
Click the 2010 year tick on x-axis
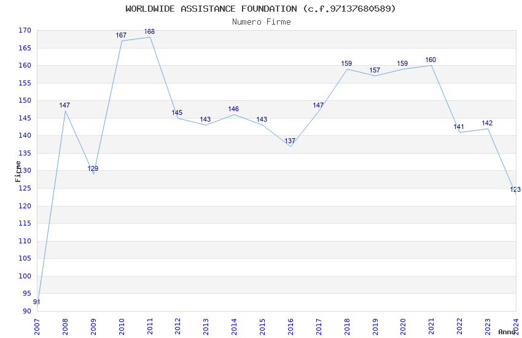122,327
